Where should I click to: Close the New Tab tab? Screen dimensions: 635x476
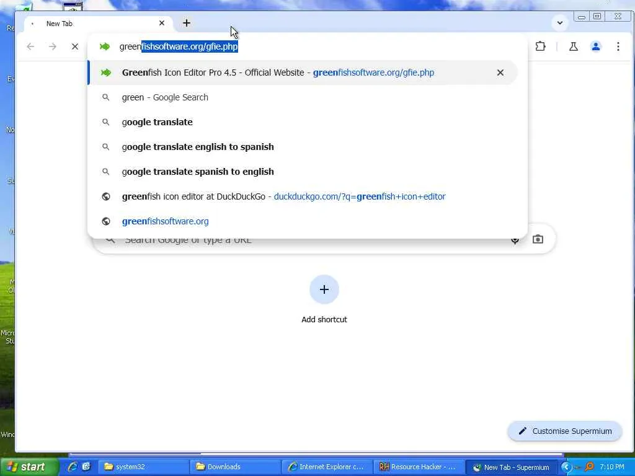tap(162, 23)
